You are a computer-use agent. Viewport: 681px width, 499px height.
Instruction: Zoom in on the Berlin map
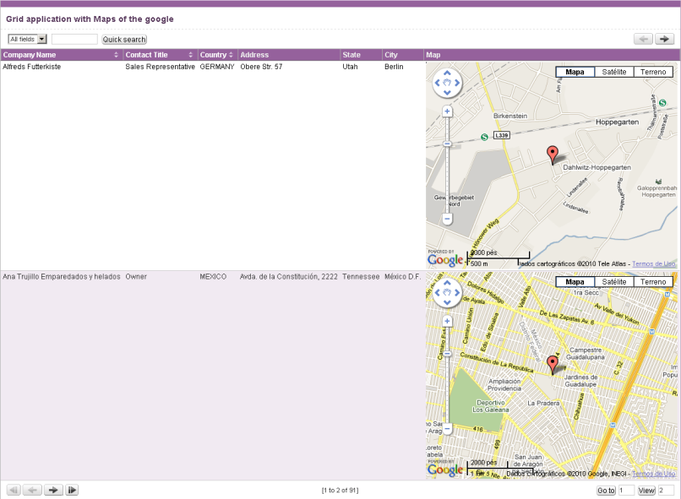(447, 111)
